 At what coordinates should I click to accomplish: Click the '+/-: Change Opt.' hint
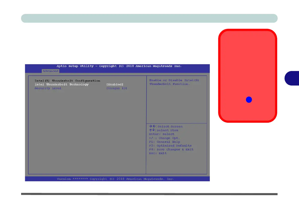[x=164, y=138]
